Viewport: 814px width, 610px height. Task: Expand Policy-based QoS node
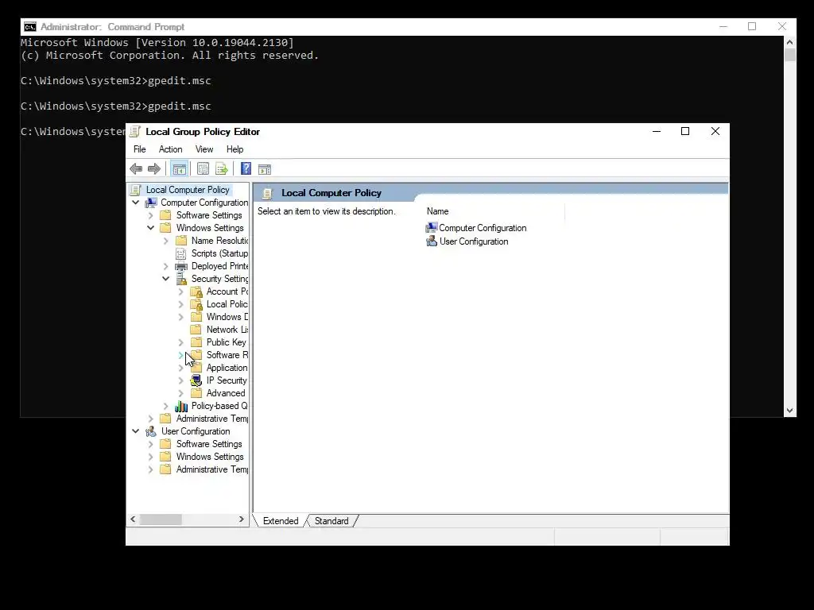(165, 406)
